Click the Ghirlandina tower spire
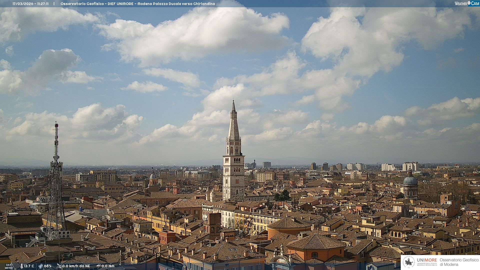The width and height of the screenshot is (480, 270). tap(234, 125)
